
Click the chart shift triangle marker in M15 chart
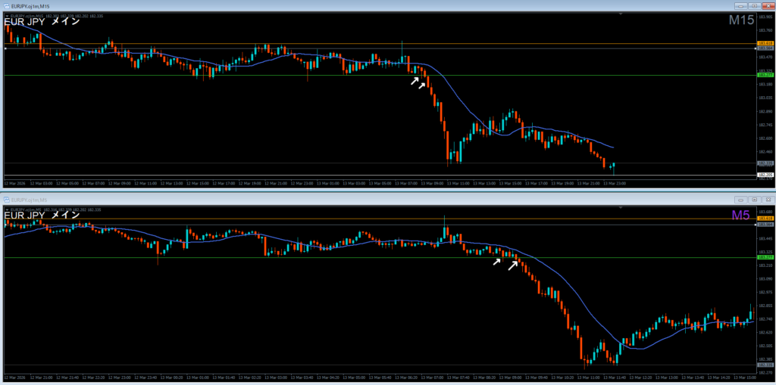[x=621, y=15]
